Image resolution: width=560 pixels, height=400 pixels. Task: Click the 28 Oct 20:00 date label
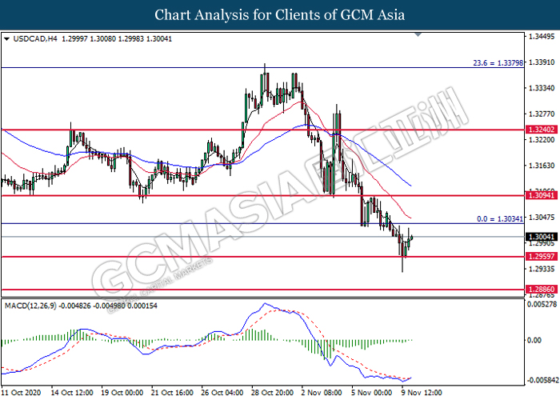point(273,393)
